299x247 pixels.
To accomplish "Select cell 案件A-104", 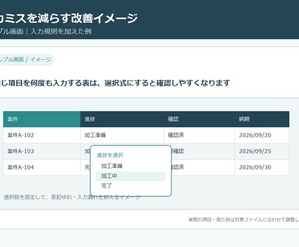I will [42, 167].
